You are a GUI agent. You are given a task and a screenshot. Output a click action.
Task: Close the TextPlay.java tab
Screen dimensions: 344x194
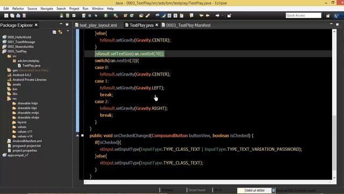pos(156,25)
